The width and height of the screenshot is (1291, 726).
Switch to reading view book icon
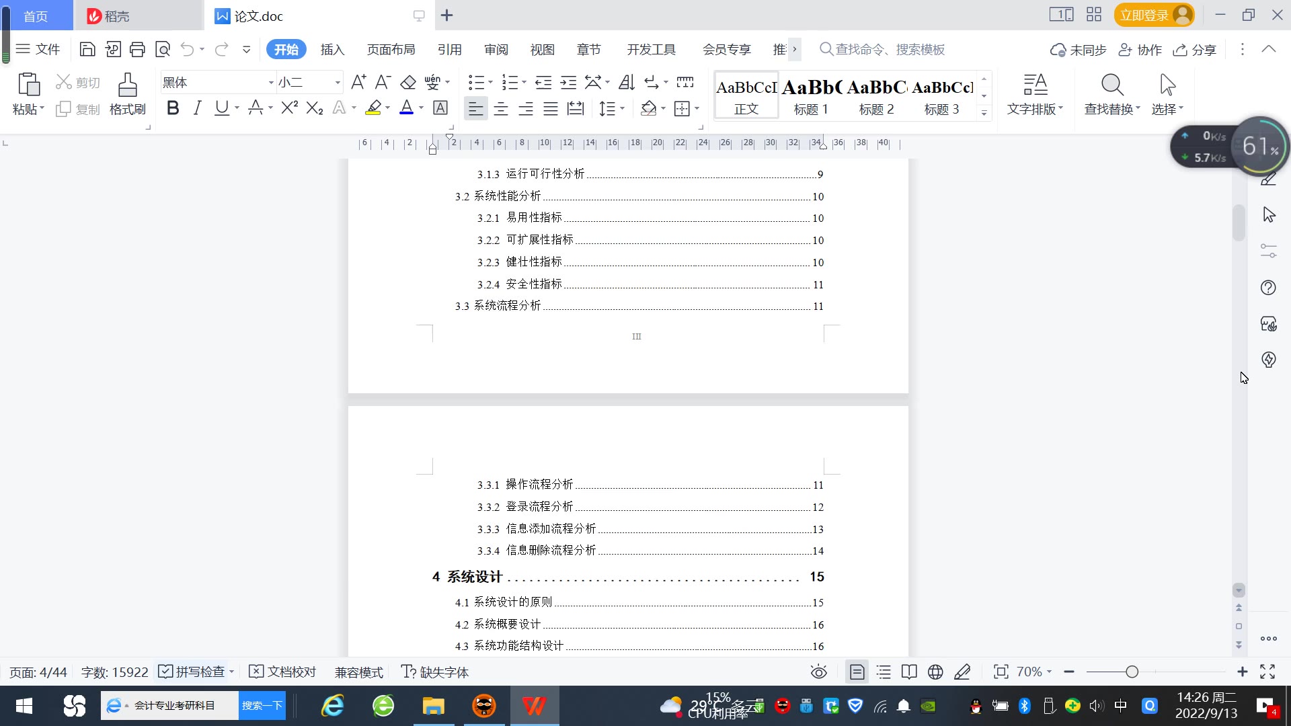[909, 672]
